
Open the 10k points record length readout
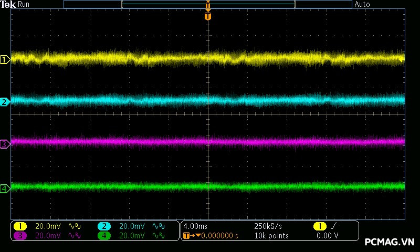coord(271,236)
